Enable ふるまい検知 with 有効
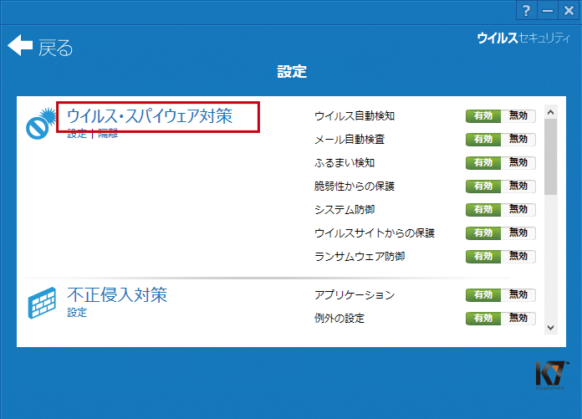The width and height of the screenshot is (582, 419). point(483,162)
